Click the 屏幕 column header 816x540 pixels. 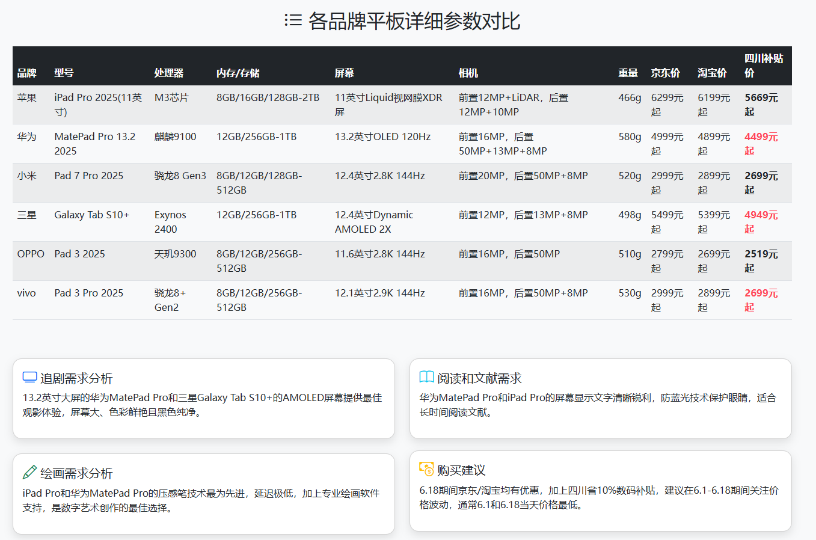click(345, 73)
